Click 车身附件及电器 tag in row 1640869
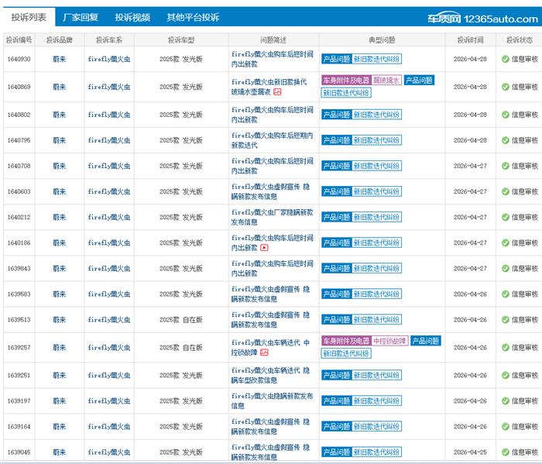The image size is (542, 464). 346,80
